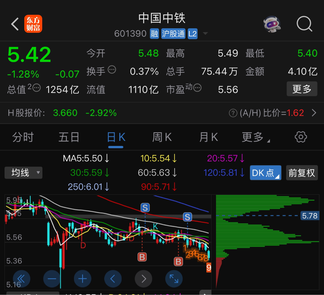Tap the left B buy marker
Image resolution: width=324 pixels, height=295 pixels.
(x=142, y=257)
